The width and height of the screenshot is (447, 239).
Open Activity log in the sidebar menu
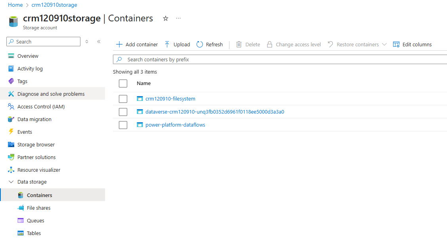pos(30,68)
